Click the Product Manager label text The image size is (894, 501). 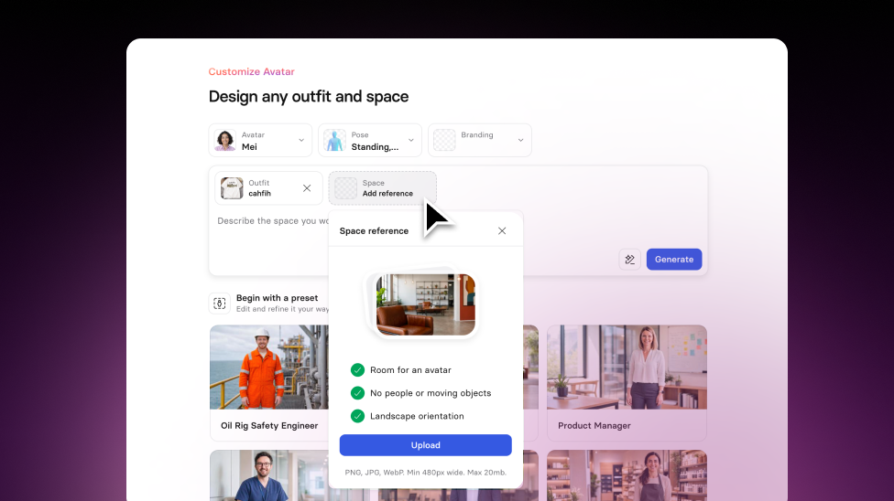[x=594, y=425]
